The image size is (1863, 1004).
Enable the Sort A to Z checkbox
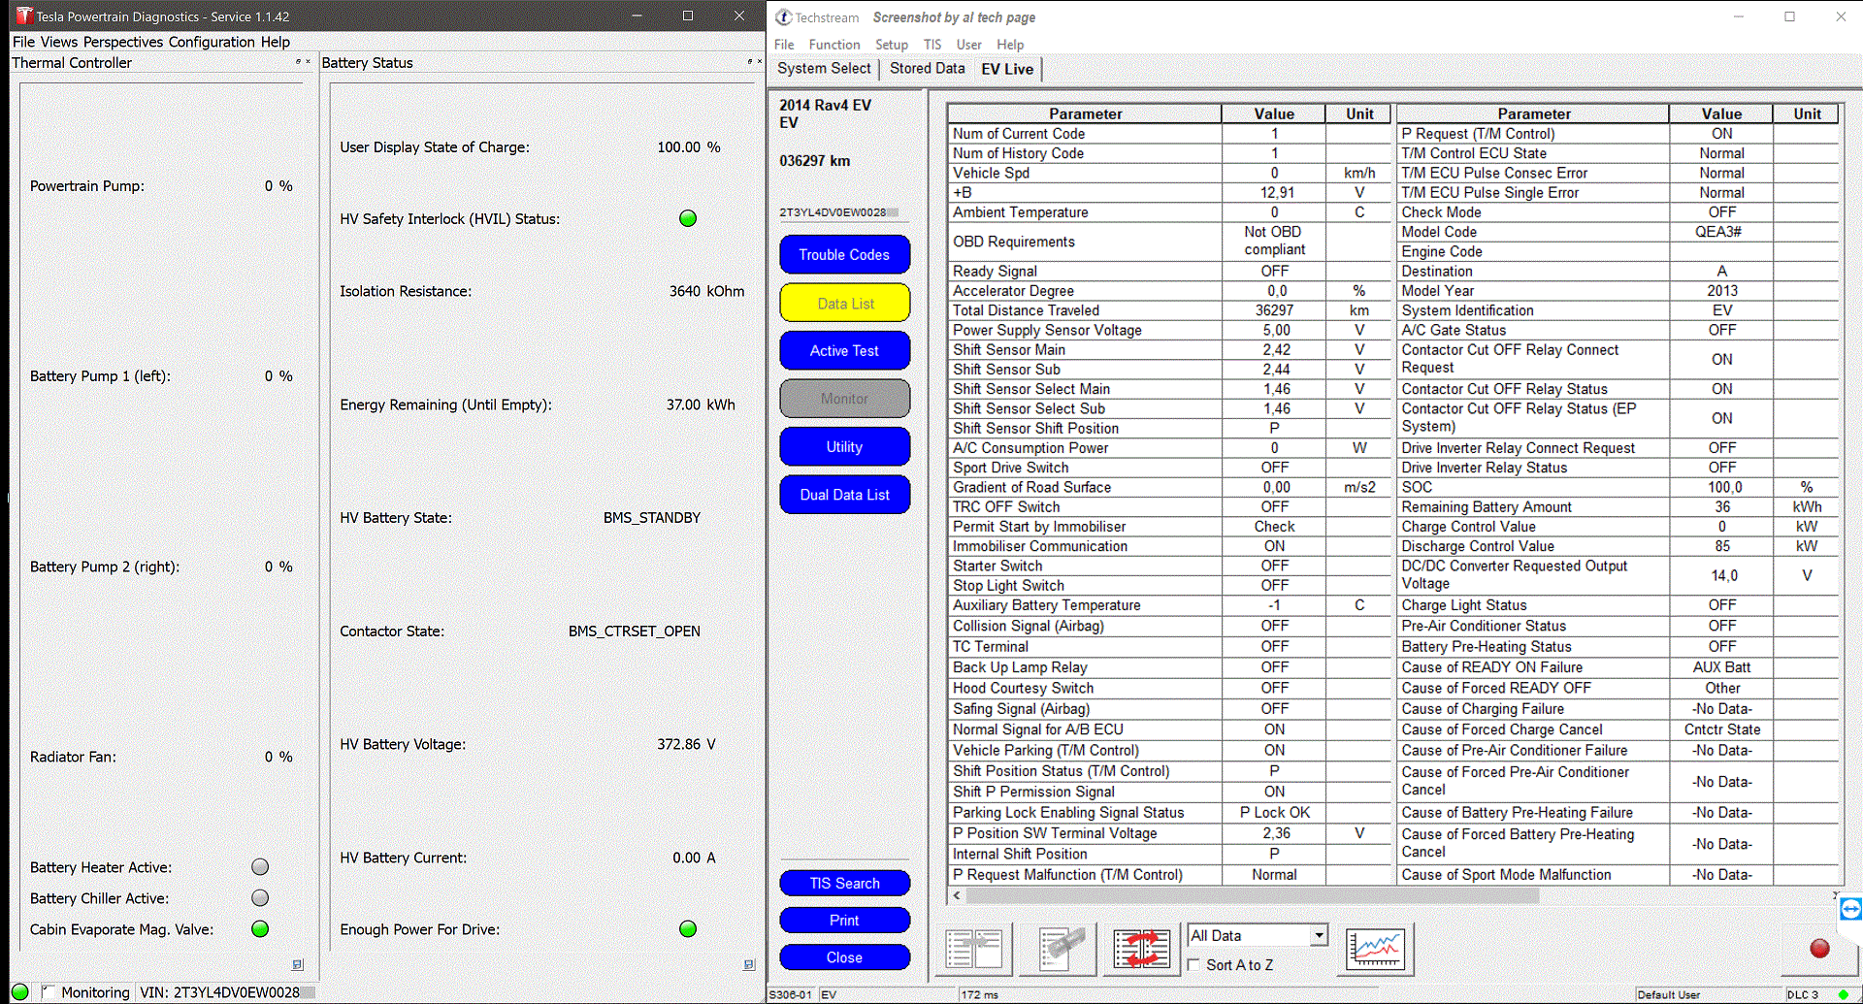1194,965
